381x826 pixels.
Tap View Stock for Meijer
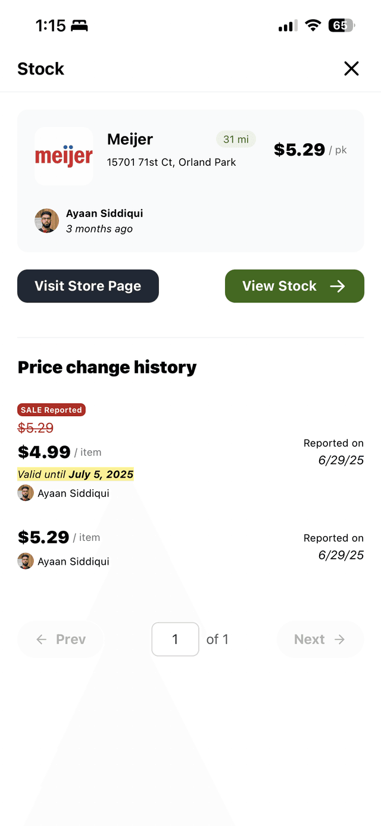[x=294, y=286]
